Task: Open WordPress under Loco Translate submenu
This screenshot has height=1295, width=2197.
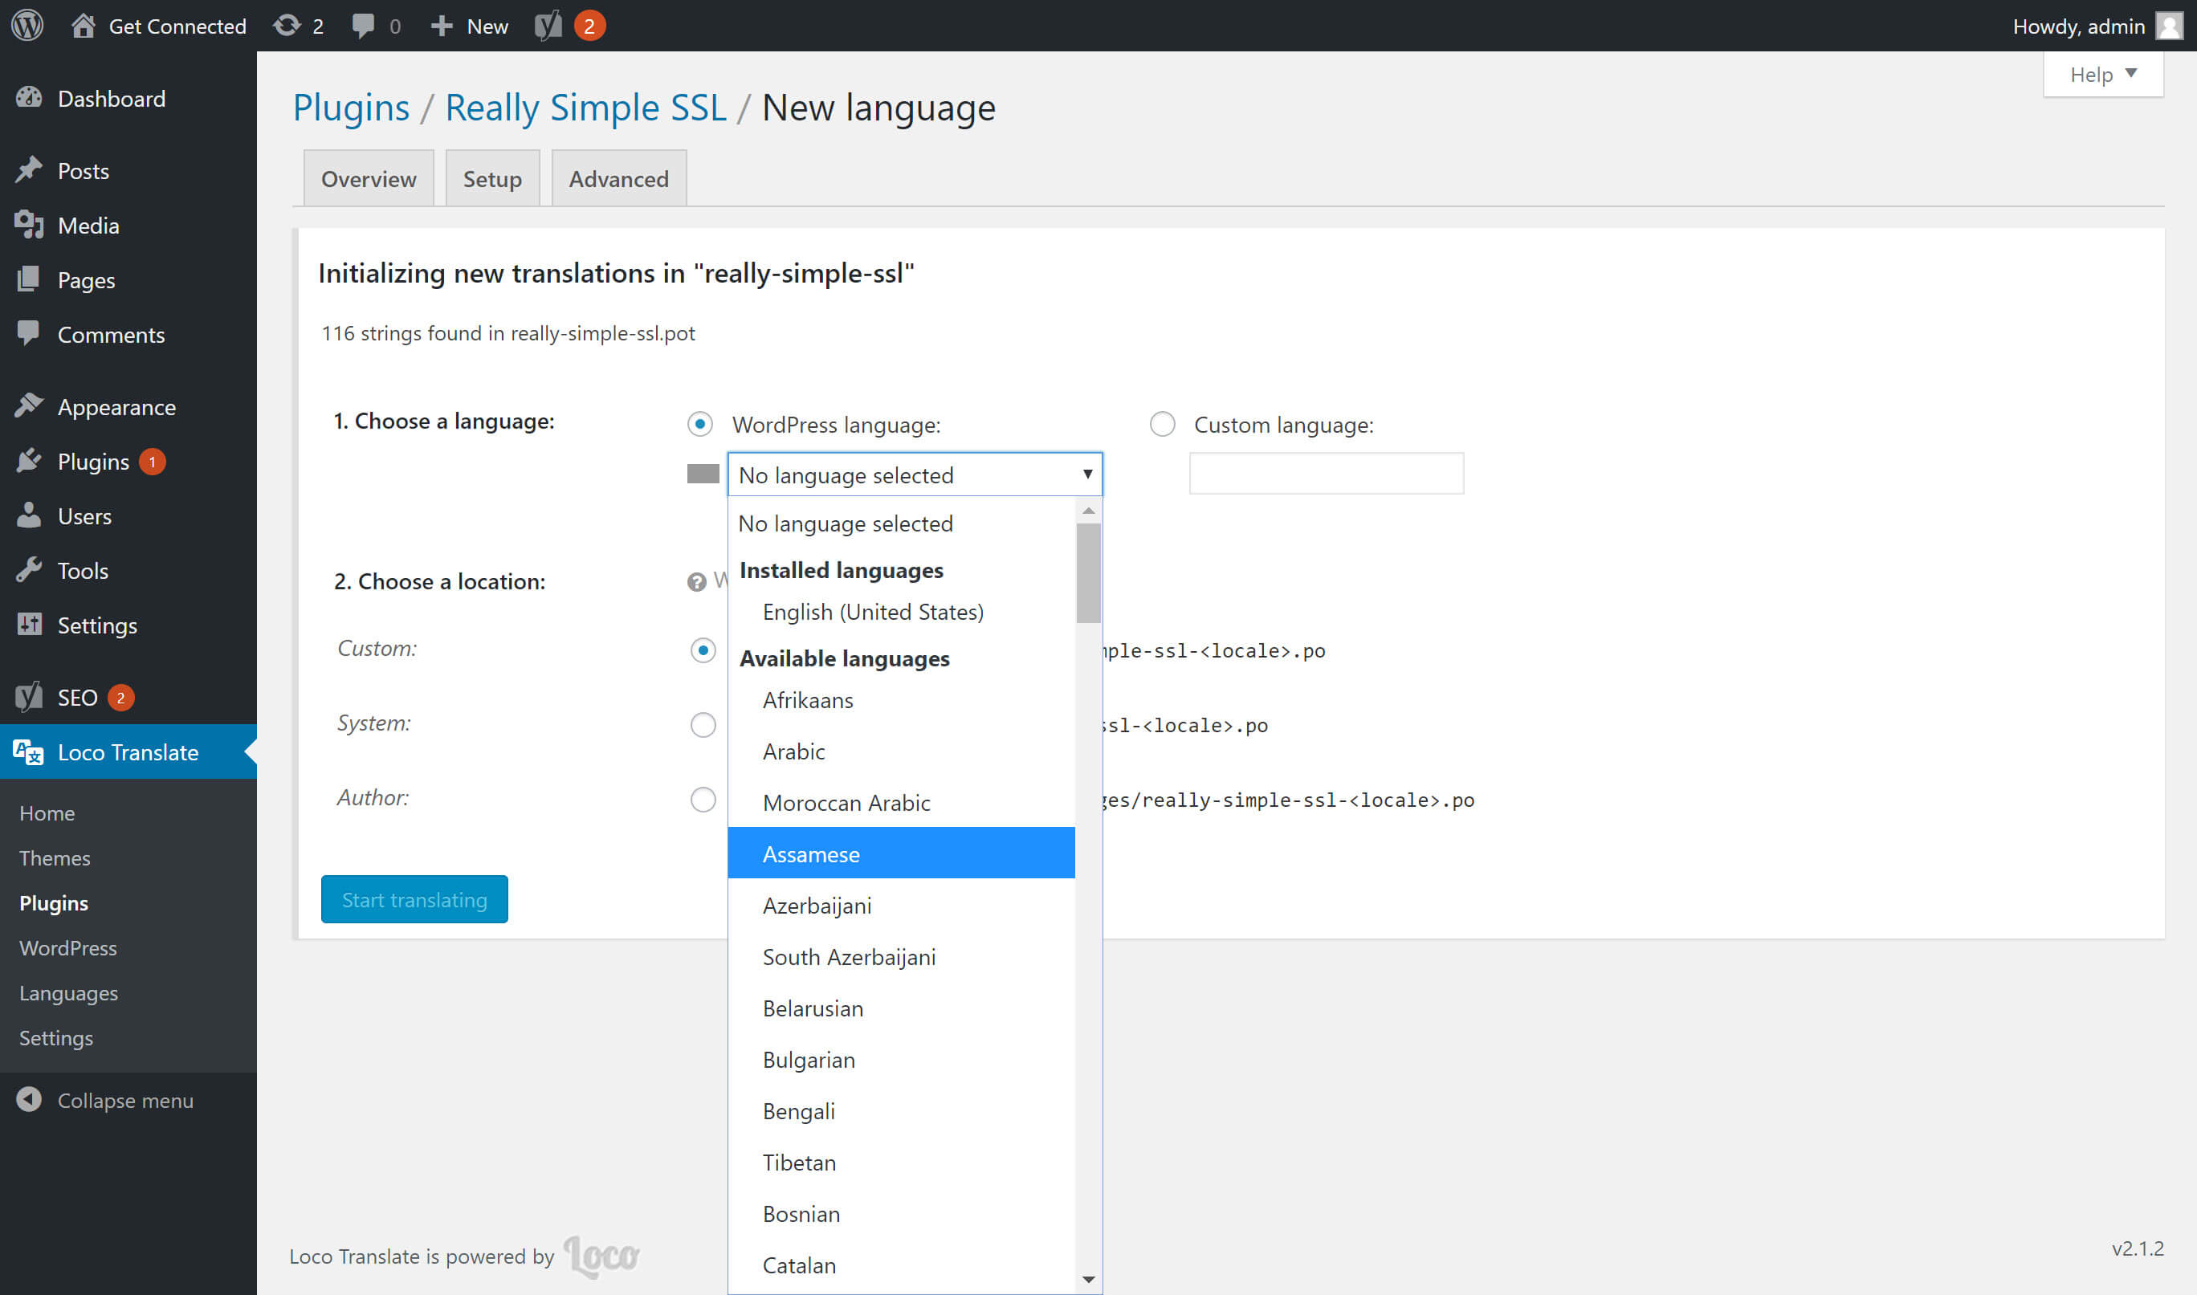Action: (68, 947)
